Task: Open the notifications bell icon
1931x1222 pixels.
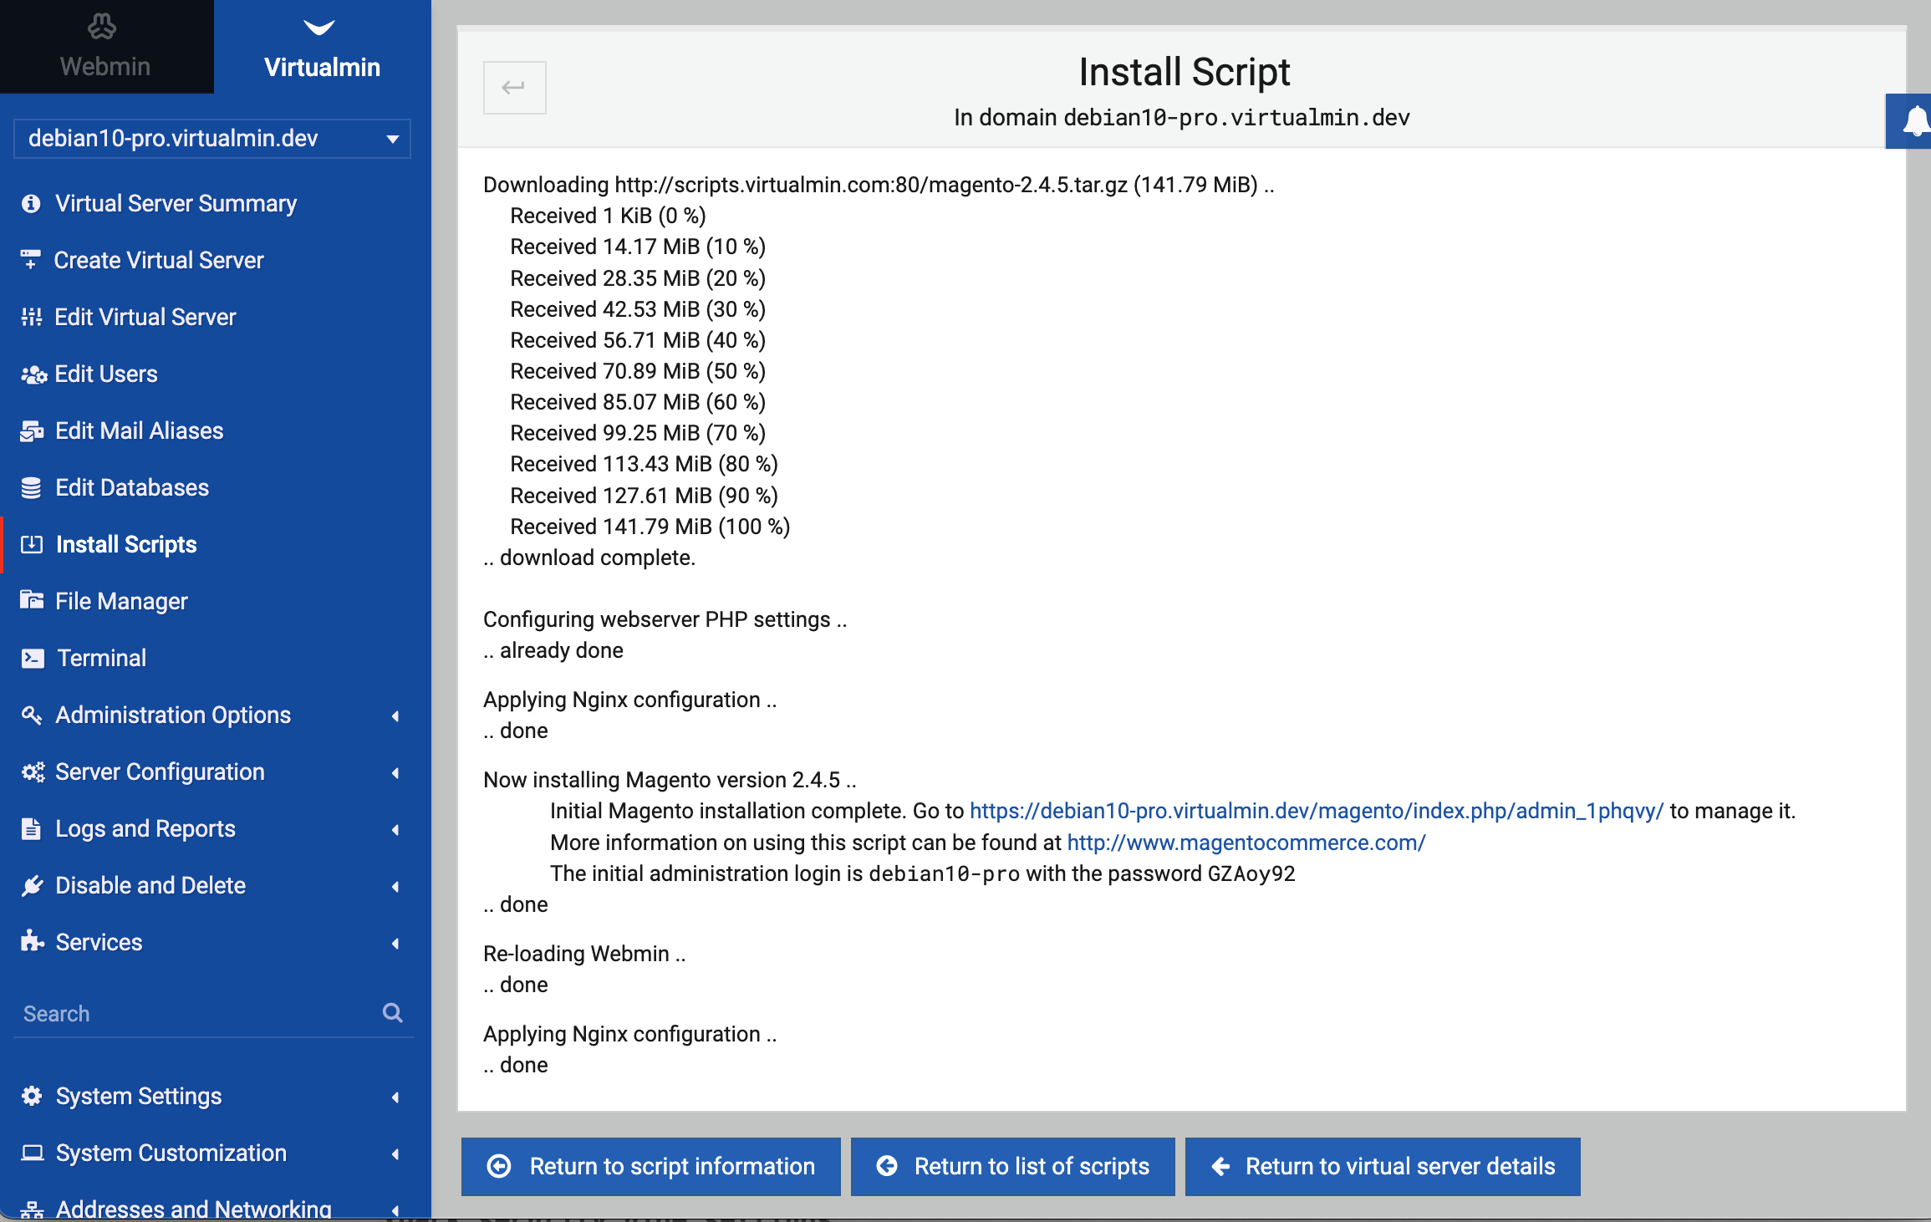Action: (x=1914, y=121)
